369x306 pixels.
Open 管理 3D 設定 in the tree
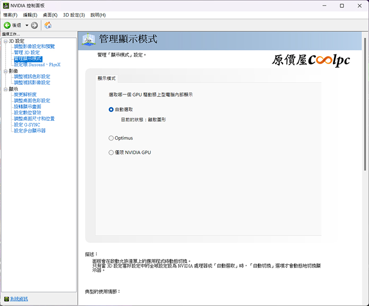(x=27, y=53)
